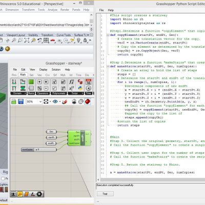This screenshot has height=205, width=205.
Task: Open a file from Grasshopper canvas toolbar
Action: click(14, 101)
